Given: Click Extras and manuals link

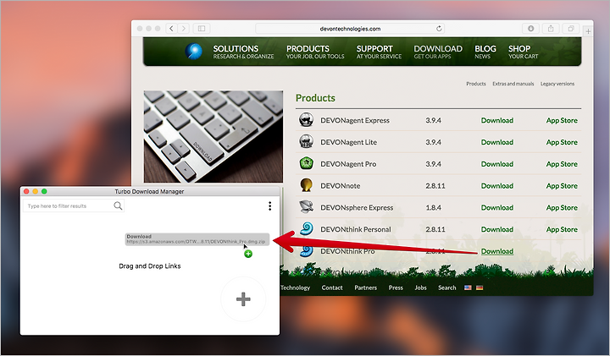Looking at the screenshot, I should [x=513, y=84].
